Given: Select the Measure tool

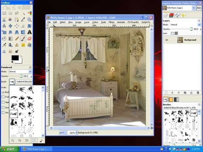Looking at the screenshot, I should [x=4, y=26].
